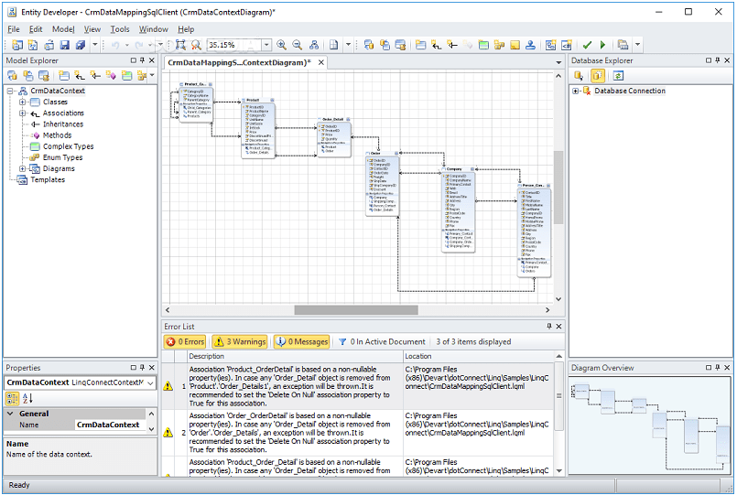Click the Undo arrow icon
This screenshot has width=737, height=495.
[115, 45]
